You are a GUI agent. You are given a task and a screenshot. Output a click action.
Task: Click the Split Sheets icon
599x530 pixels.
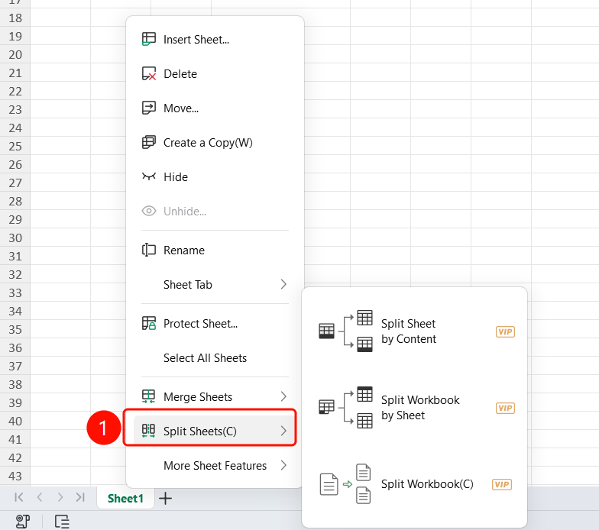pyautogui.click(x=148, y=431)
